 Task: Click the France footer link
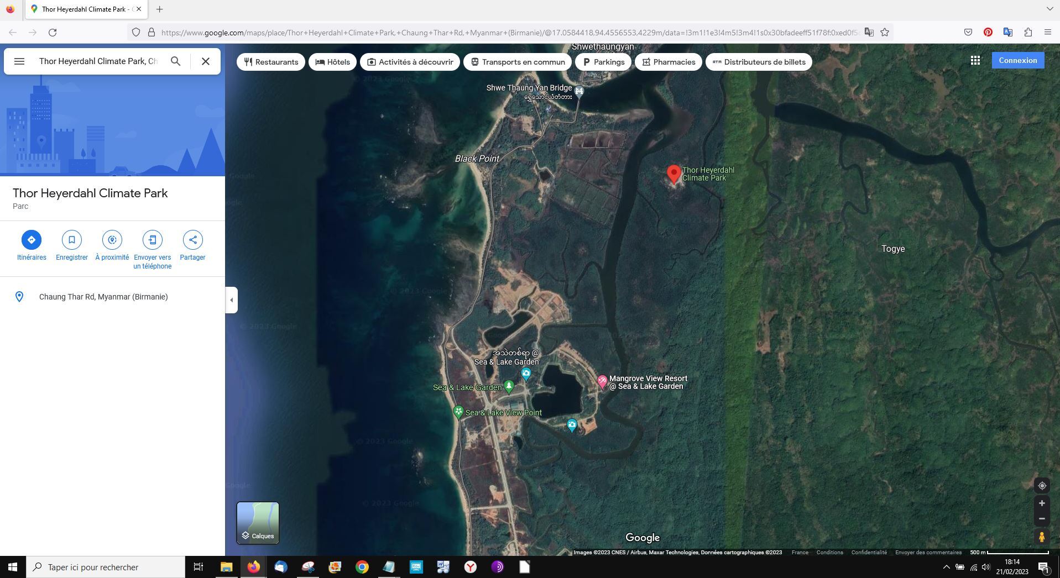(x=800, y=553)
